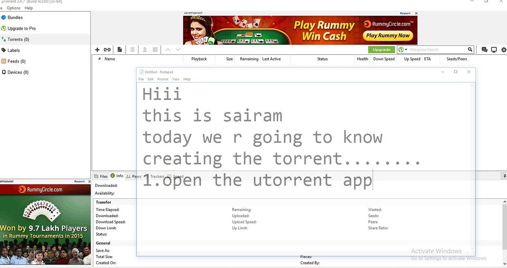Open Notepad File menu

(x=141, y=79)
